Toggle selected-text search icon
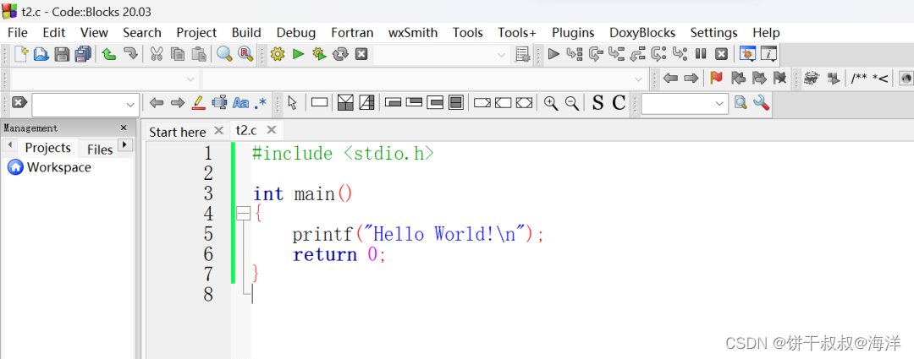The height and width of the screenshot is (359, 914). [219, 103]
